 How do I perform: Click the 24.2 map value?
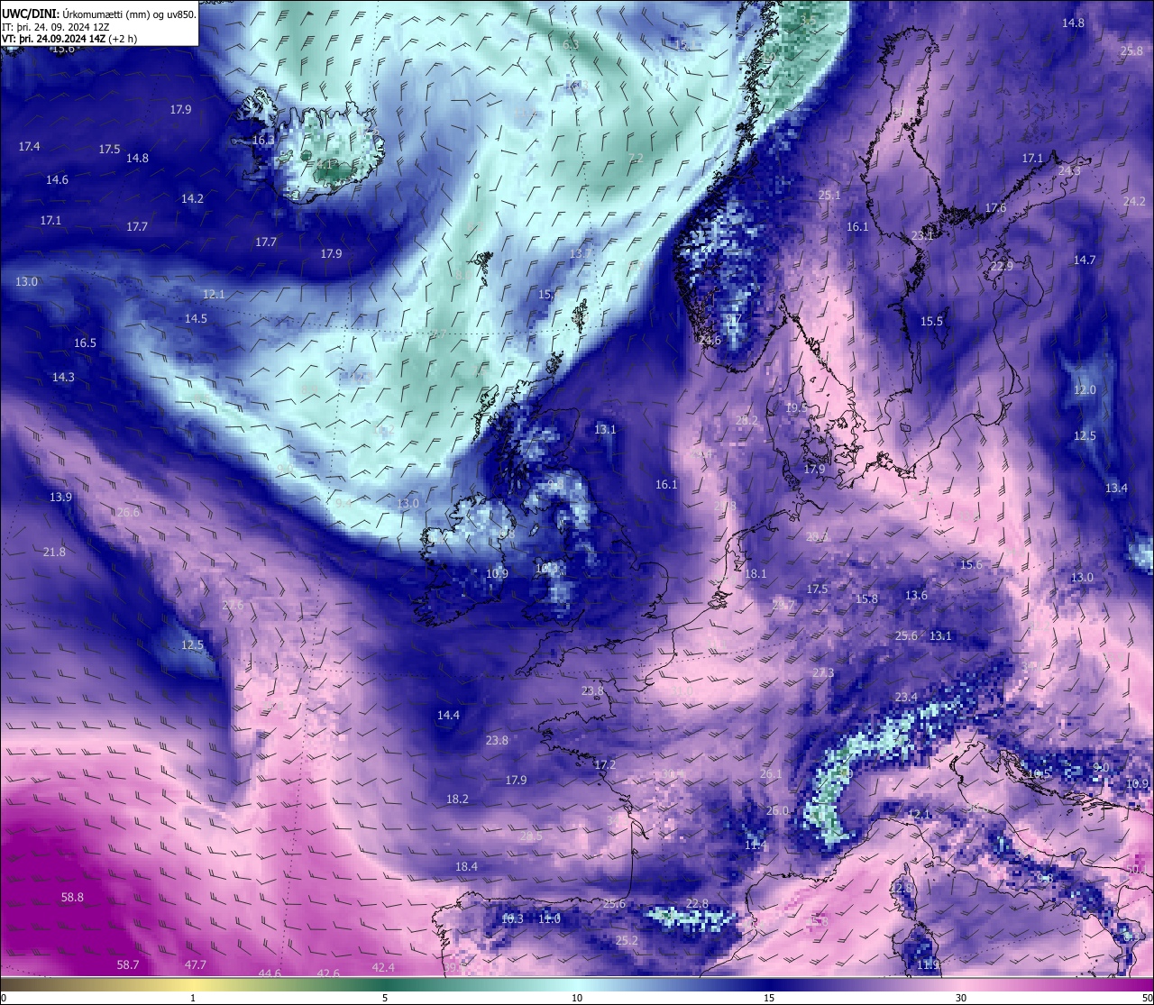1134,201
